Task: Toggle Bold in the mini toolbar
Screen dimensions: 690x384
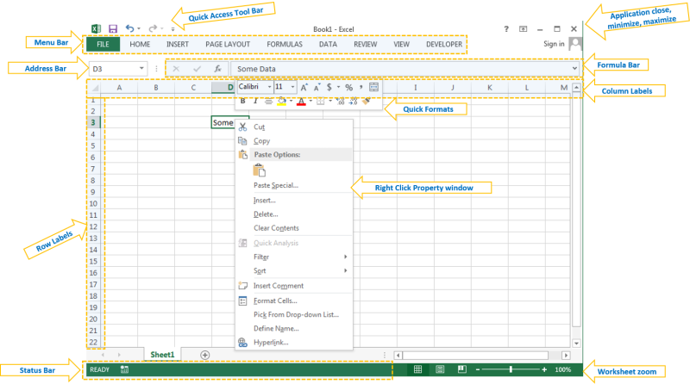Action: pos(242,102)
